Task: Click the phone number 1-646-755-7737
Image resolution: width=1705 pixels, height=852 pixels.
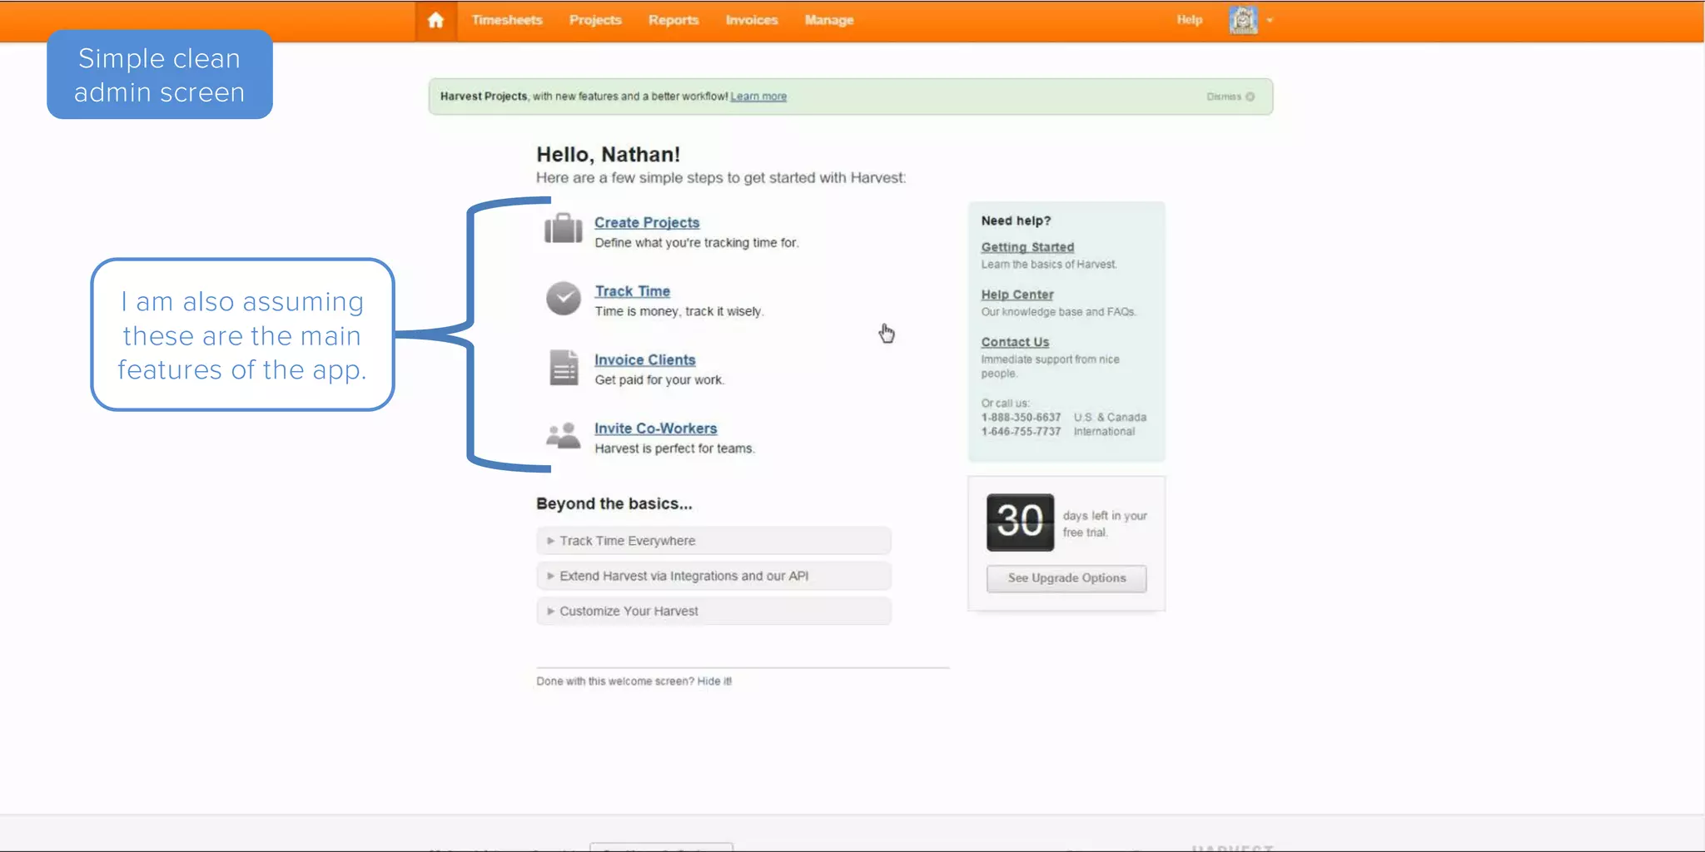Action: click(x=1021, y=432)
